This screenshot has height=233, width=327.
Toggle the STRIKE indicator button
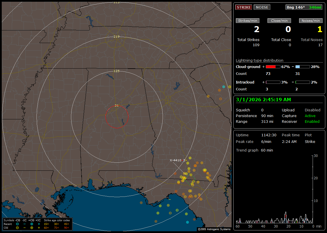[244, 7]
